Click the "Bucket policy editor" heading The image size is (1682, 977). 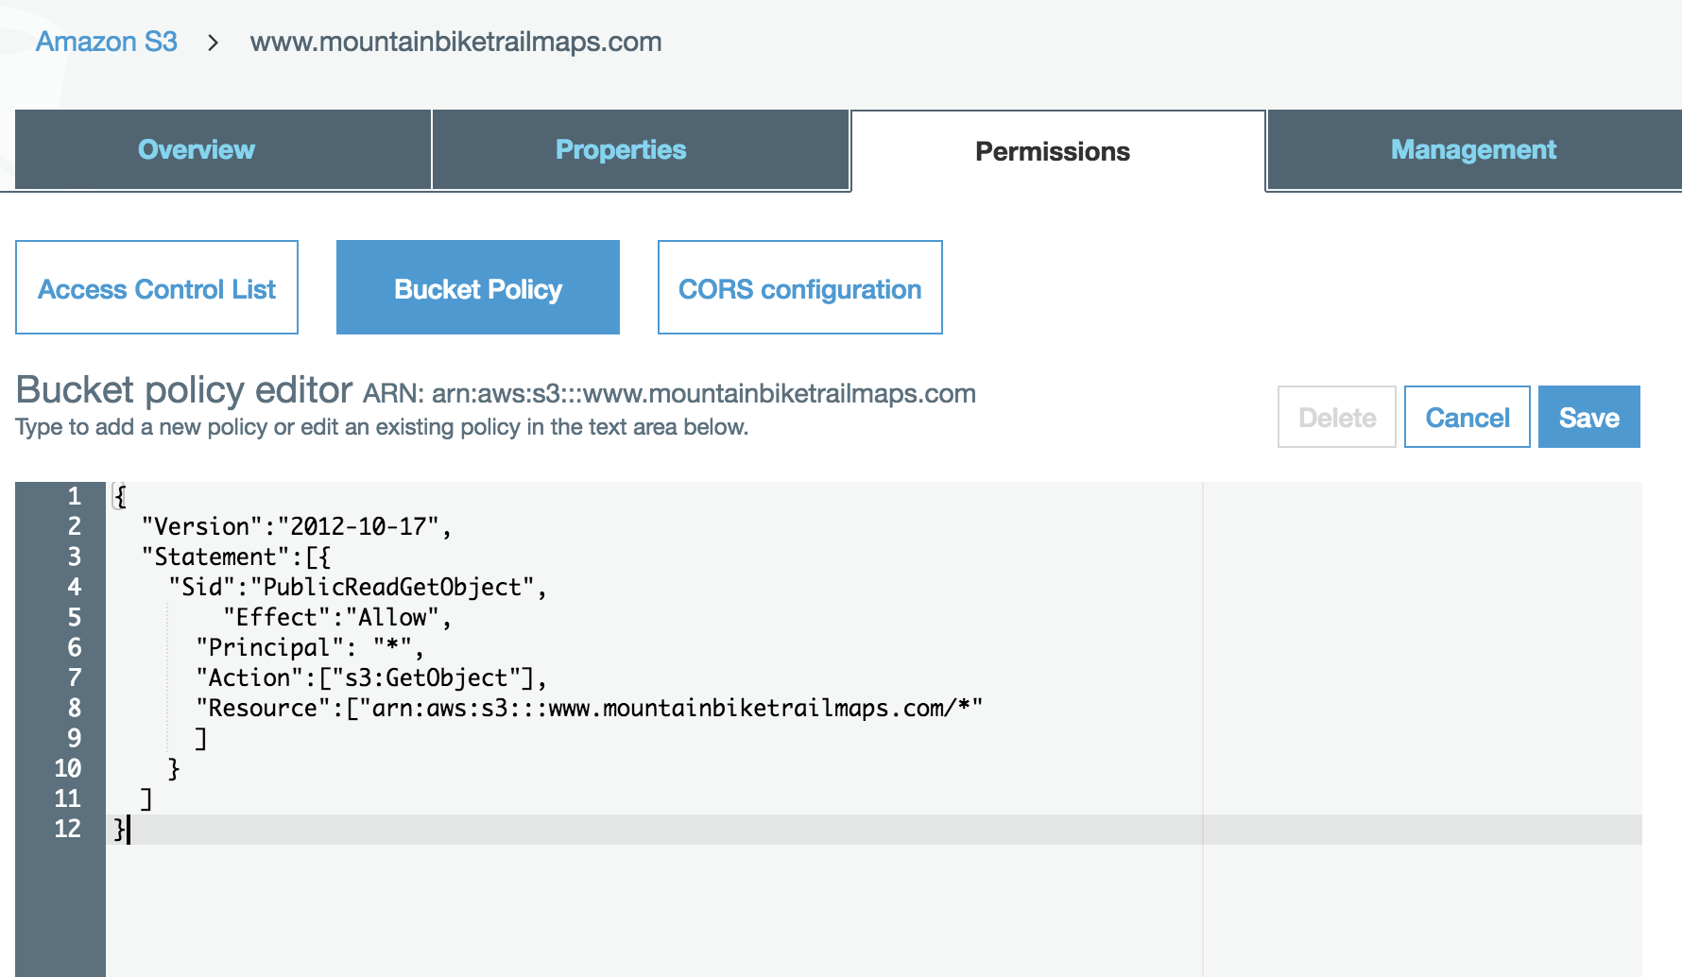click(x=184, y=389)
